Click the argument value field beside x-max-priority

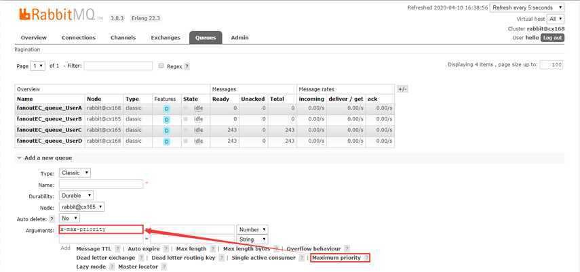pyautogui.click(x=193, y=229)
